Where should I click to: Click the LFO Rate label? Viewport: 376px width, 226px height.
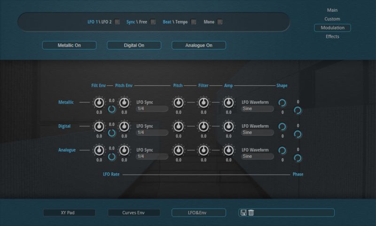111,174
